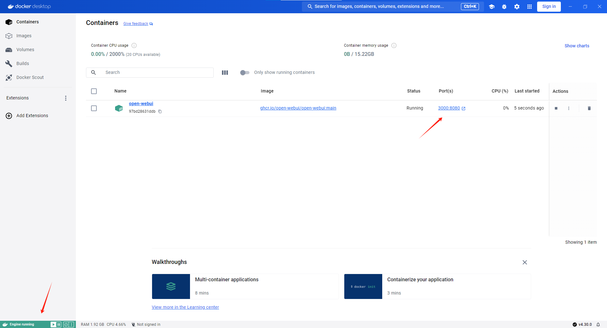Open the Containers section in sidebar

click(38, 22)
